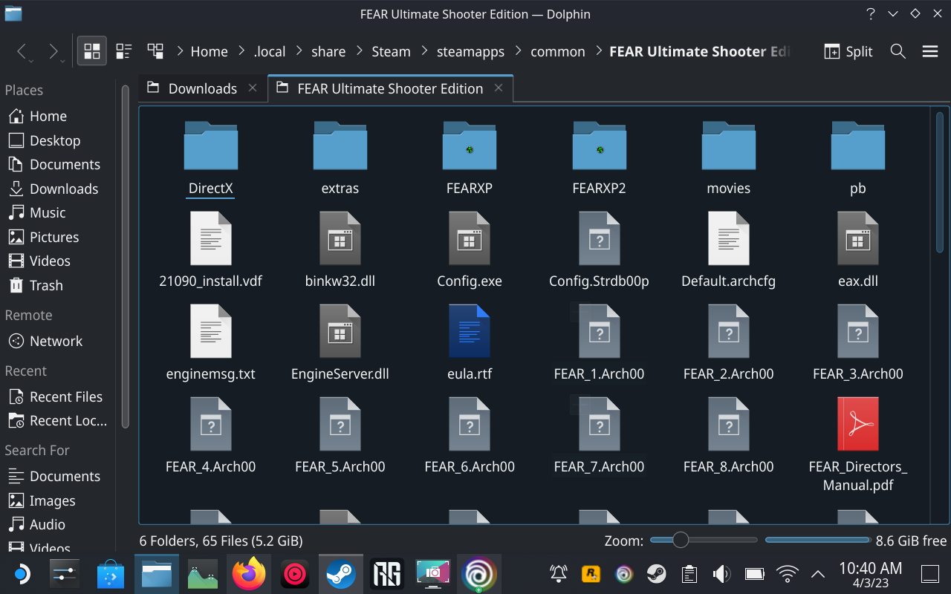Switch to icons view mode

point(92,50)
